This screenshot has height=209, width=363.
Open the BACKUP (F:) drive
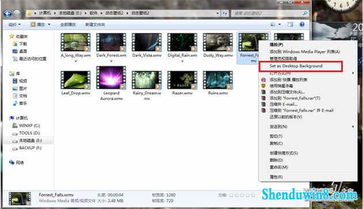click(x=27, y=148)
